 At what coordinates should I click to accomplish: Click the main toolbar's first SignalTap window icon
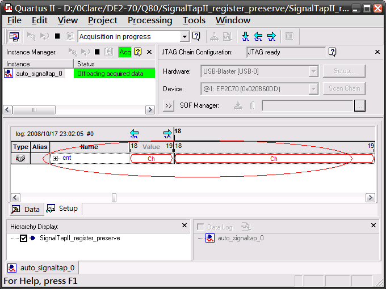(x=14, y=36)
